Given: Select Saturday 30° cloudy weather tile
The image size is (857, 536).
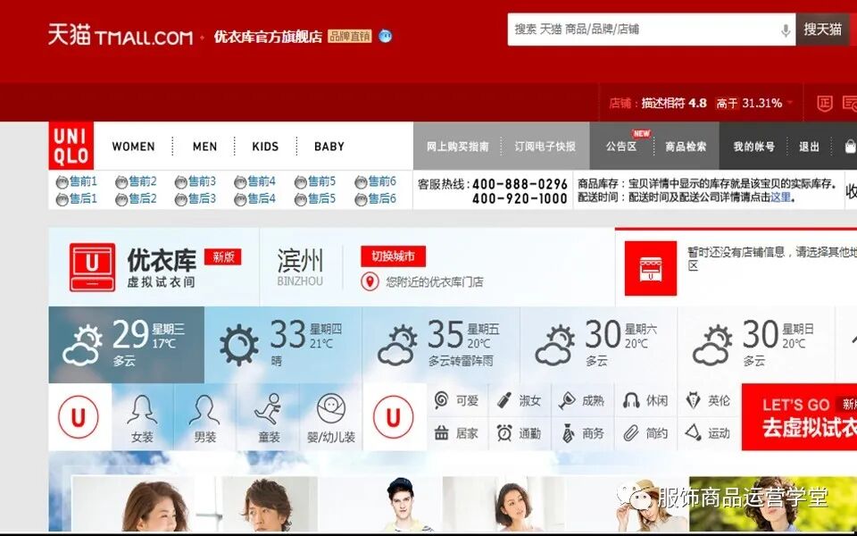Looking at the screenshot, I should tap(598, 345).
